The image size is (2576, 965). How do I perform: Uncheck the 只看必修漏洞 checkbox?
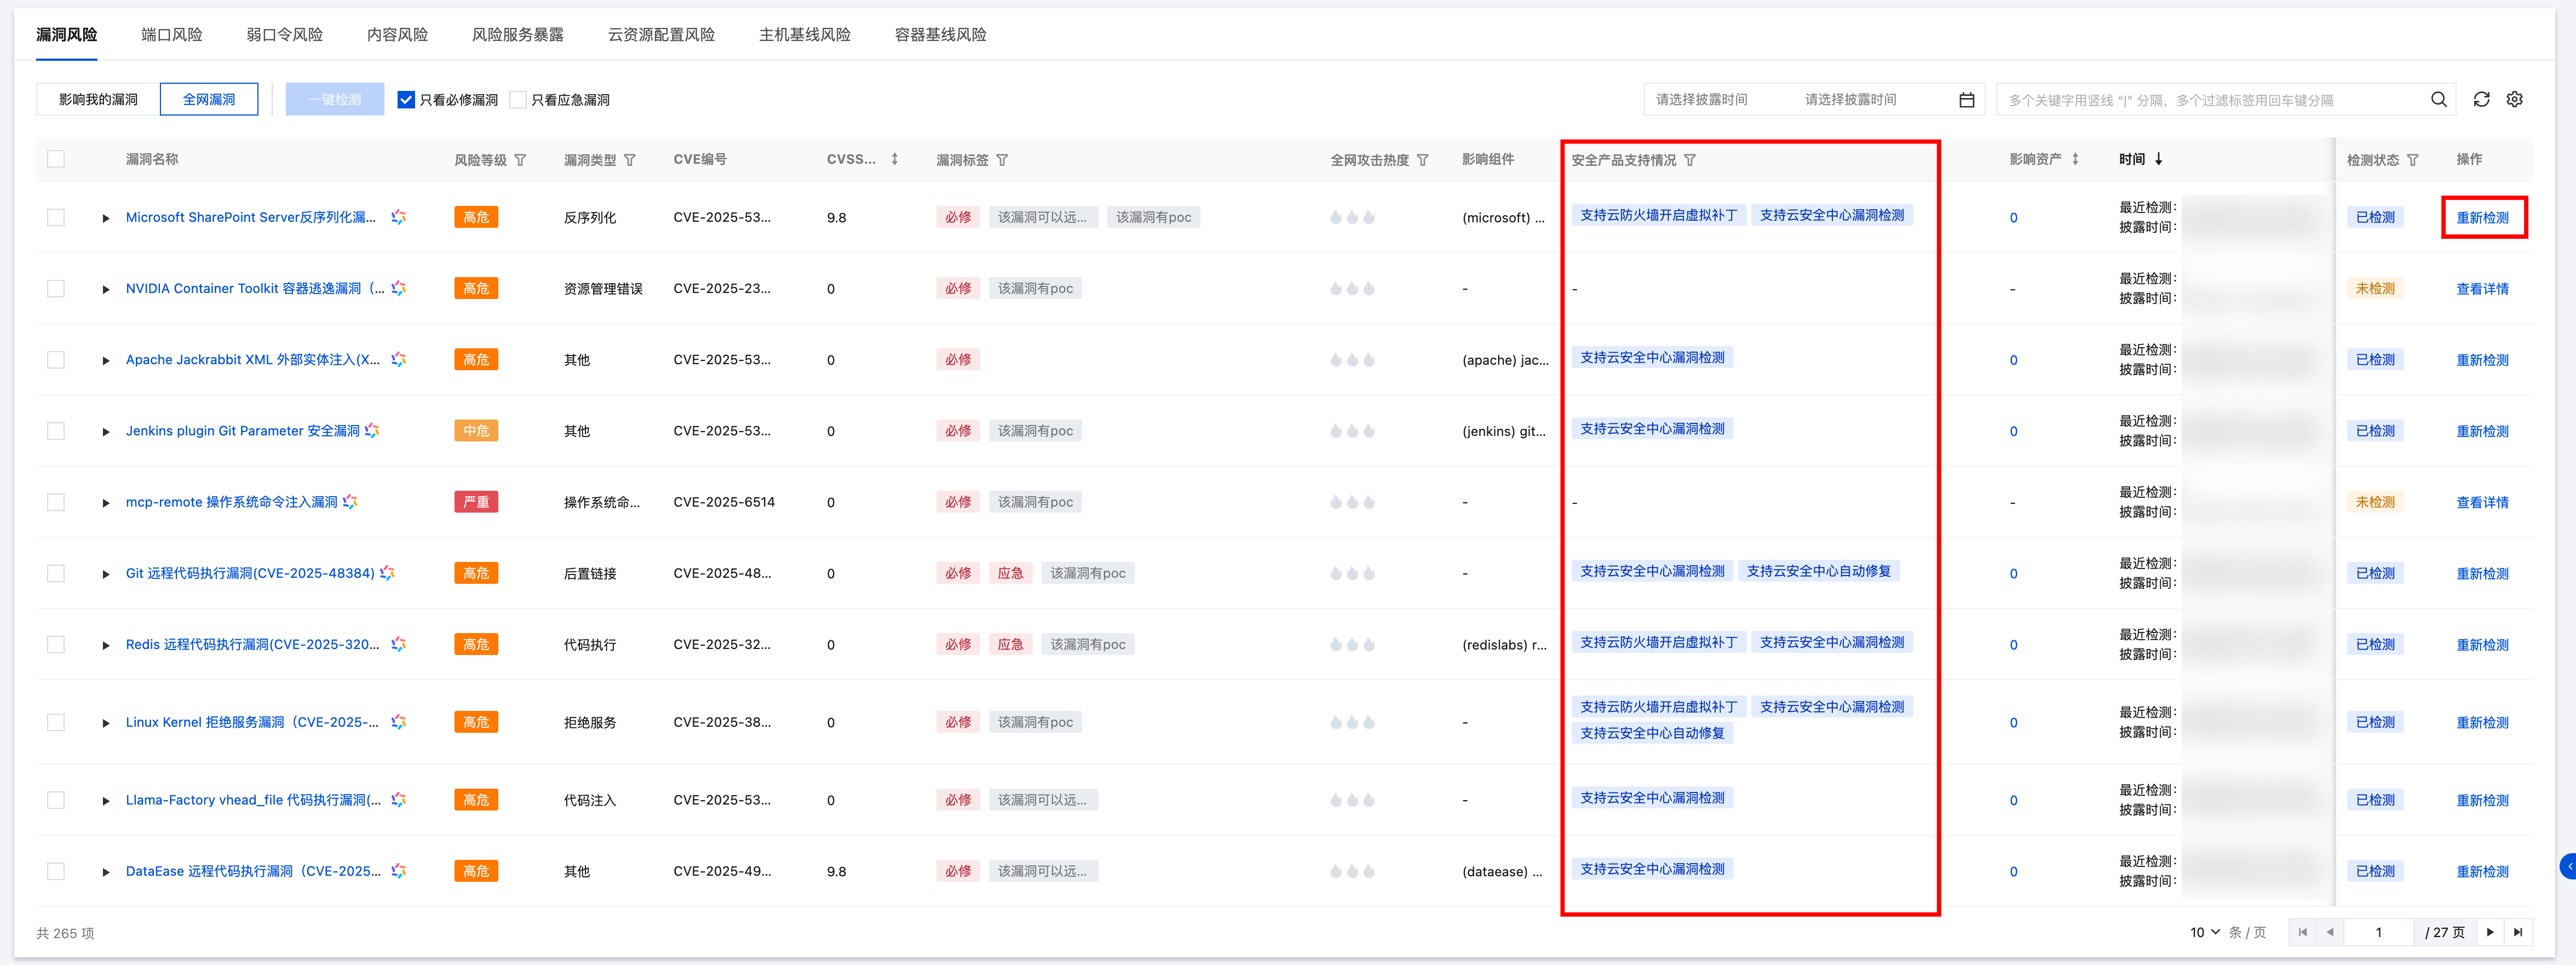click(406, 100)
